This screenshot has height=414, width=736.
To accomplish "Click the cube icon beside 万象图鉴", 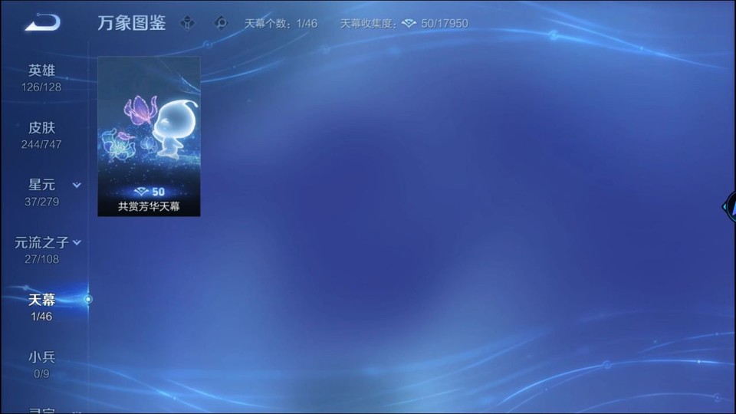I will [187, 23].
